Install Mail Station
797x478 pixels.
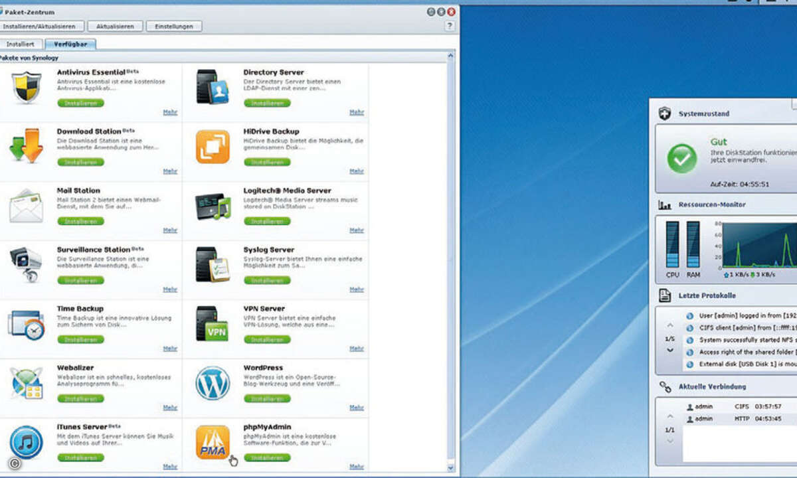pyautogui.click(x=80, y=221)
